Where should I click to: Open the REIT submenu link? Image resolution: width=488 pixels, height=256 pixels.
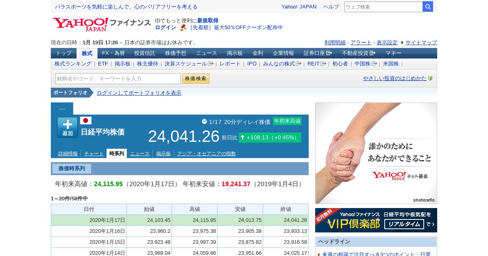click(x=316, y=64)
